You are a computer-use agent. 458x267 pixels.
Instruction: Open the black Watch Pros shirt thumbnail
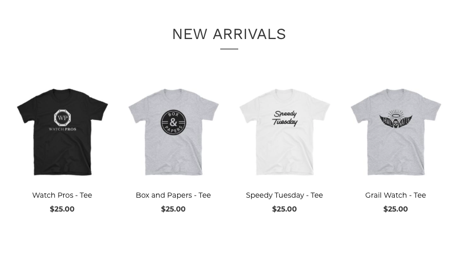click(63, 132)
